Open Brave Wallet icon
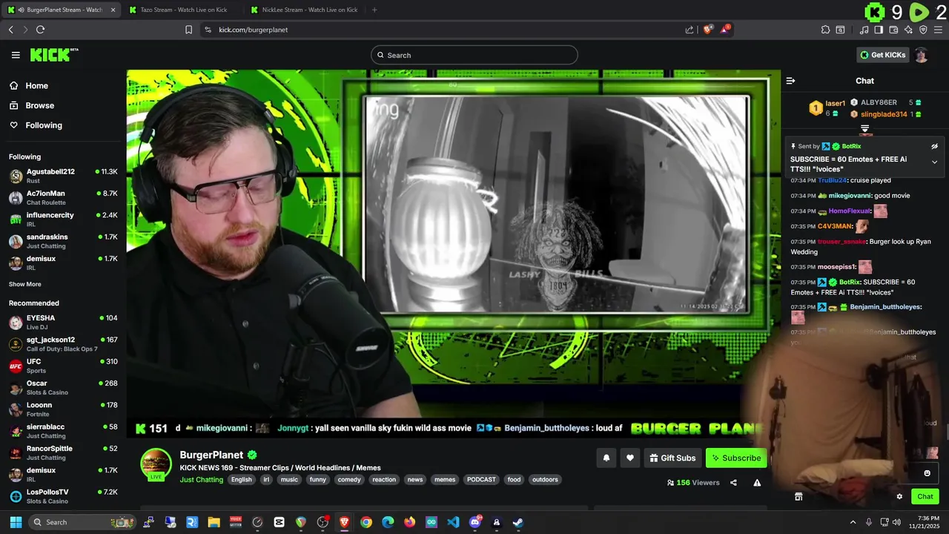949x534 pixels. (893, 30)
